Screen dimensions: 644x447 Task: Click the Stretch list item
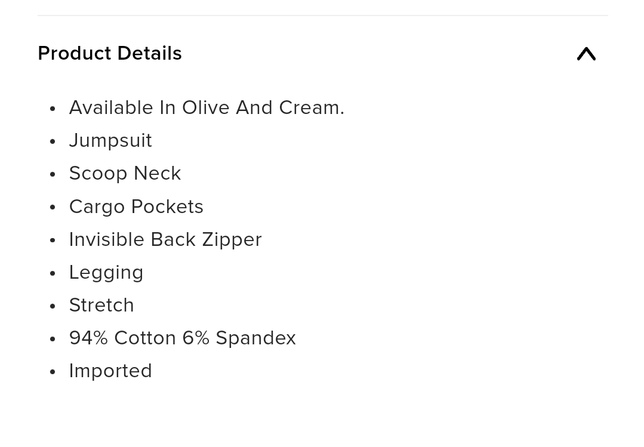click(101, 305)
